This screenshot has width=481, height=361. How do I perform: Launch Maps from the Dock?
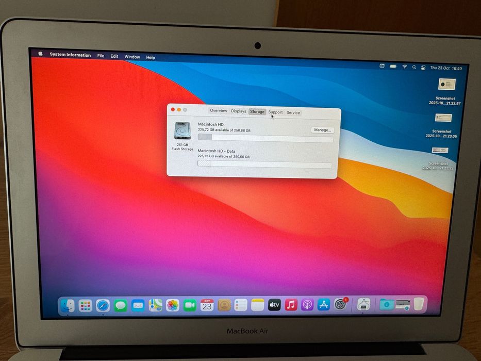(x=156, y=305)
